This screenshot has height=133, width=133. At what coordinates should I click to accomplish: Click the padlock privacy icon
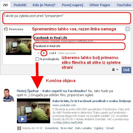(x=113, y=70)
